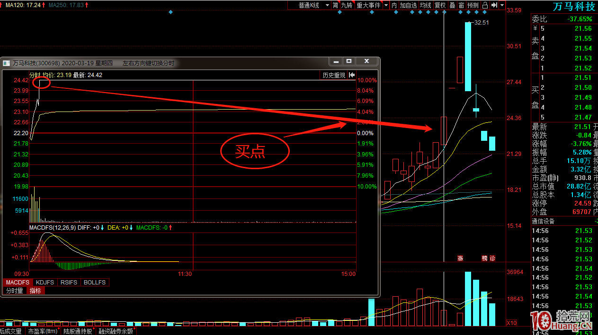Click the jump-to-end arrow icon in toolbar
The width and height of the screenshot is (598, 335).
(494, 5)
